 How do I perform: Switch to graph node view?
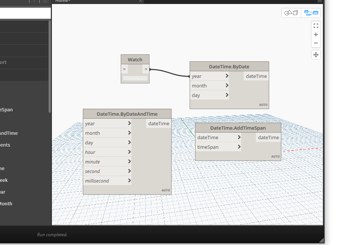point(311,12)
